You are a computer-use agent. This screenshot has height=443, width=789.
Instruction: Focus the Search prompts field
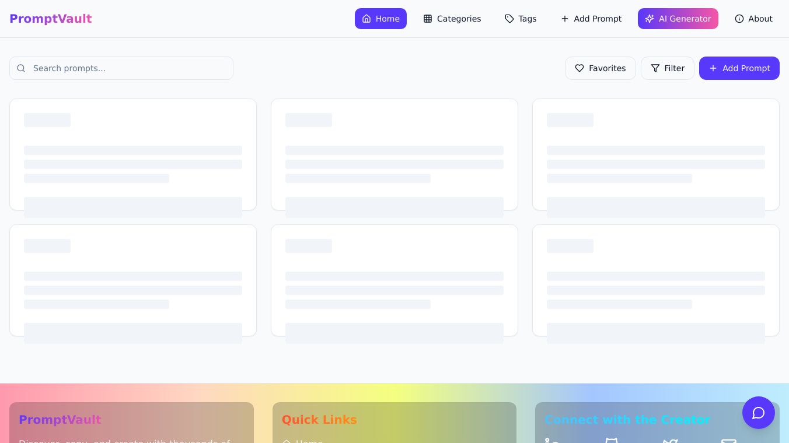click(121, 68)
